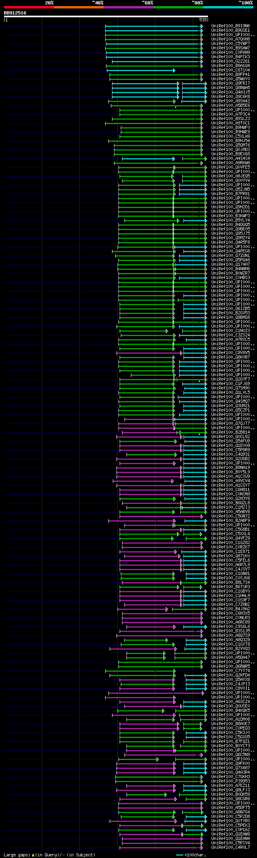The height and width of the screenshot is (858, 257).
Task: Select hit UniRef100_A7Q0H8
Action: click(230, 39)
